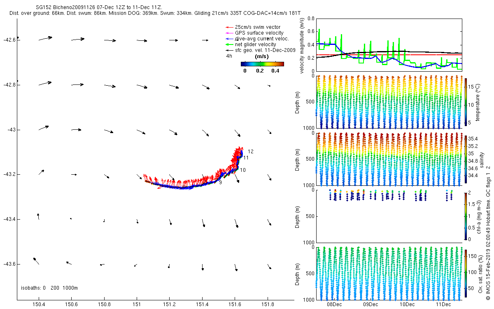The image size is (494, 309).
Task: Click the '151.2' longitude tick label
Action: (170, 304)
